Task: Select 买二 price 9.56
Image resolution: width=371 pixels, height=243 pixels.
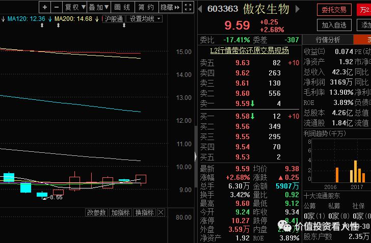Action: tap(242, 126)
